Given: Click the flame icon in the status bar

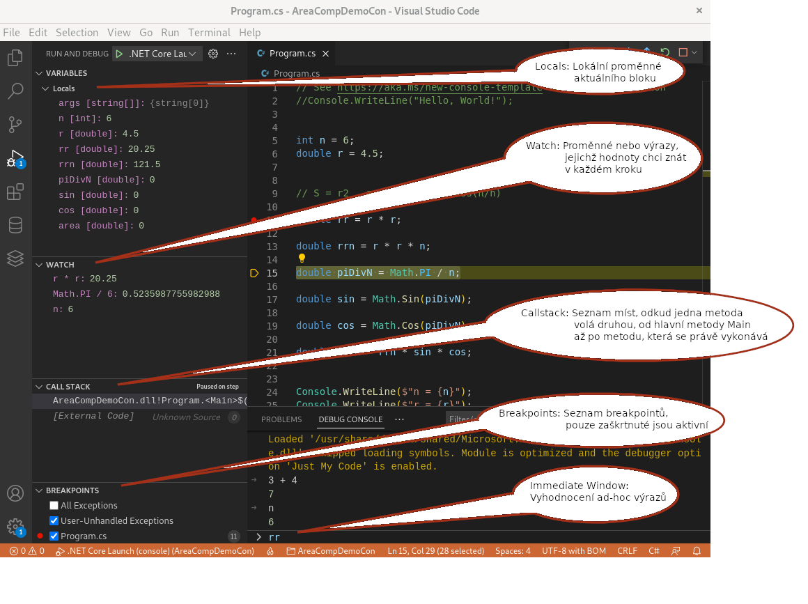Looking at the screenshot, I should point(270,551).
